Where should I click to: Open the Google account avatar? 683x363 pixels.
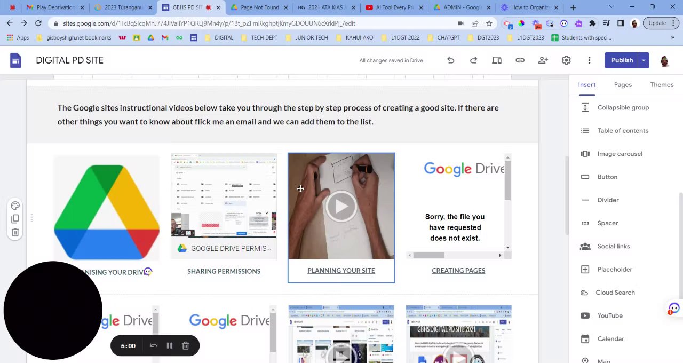point(665,60)
